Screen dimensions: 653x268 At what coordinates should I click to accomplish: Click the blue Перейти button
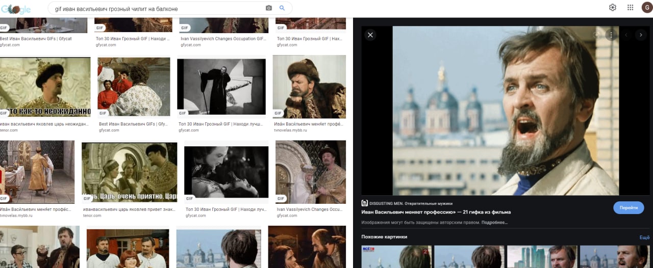[629, 207]
